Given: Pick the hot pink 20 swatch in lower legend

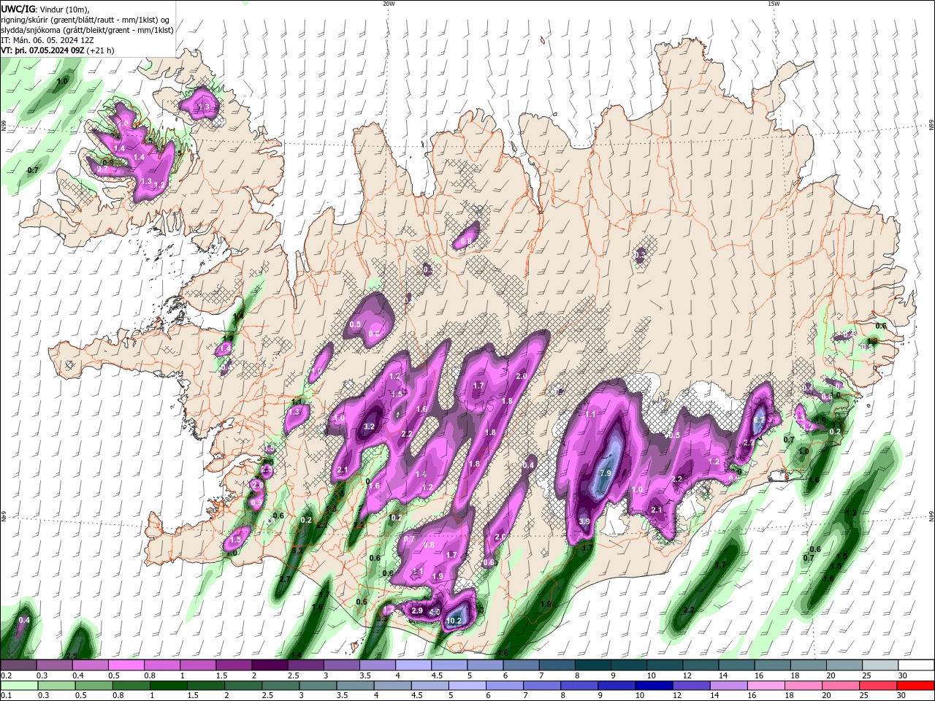Looking at the screenshot, I should 841,686.
